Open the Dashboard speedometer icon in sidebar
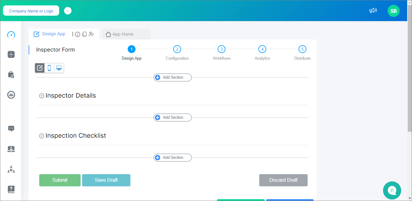This screenshot has width=412, height=201. click(11, 34)
